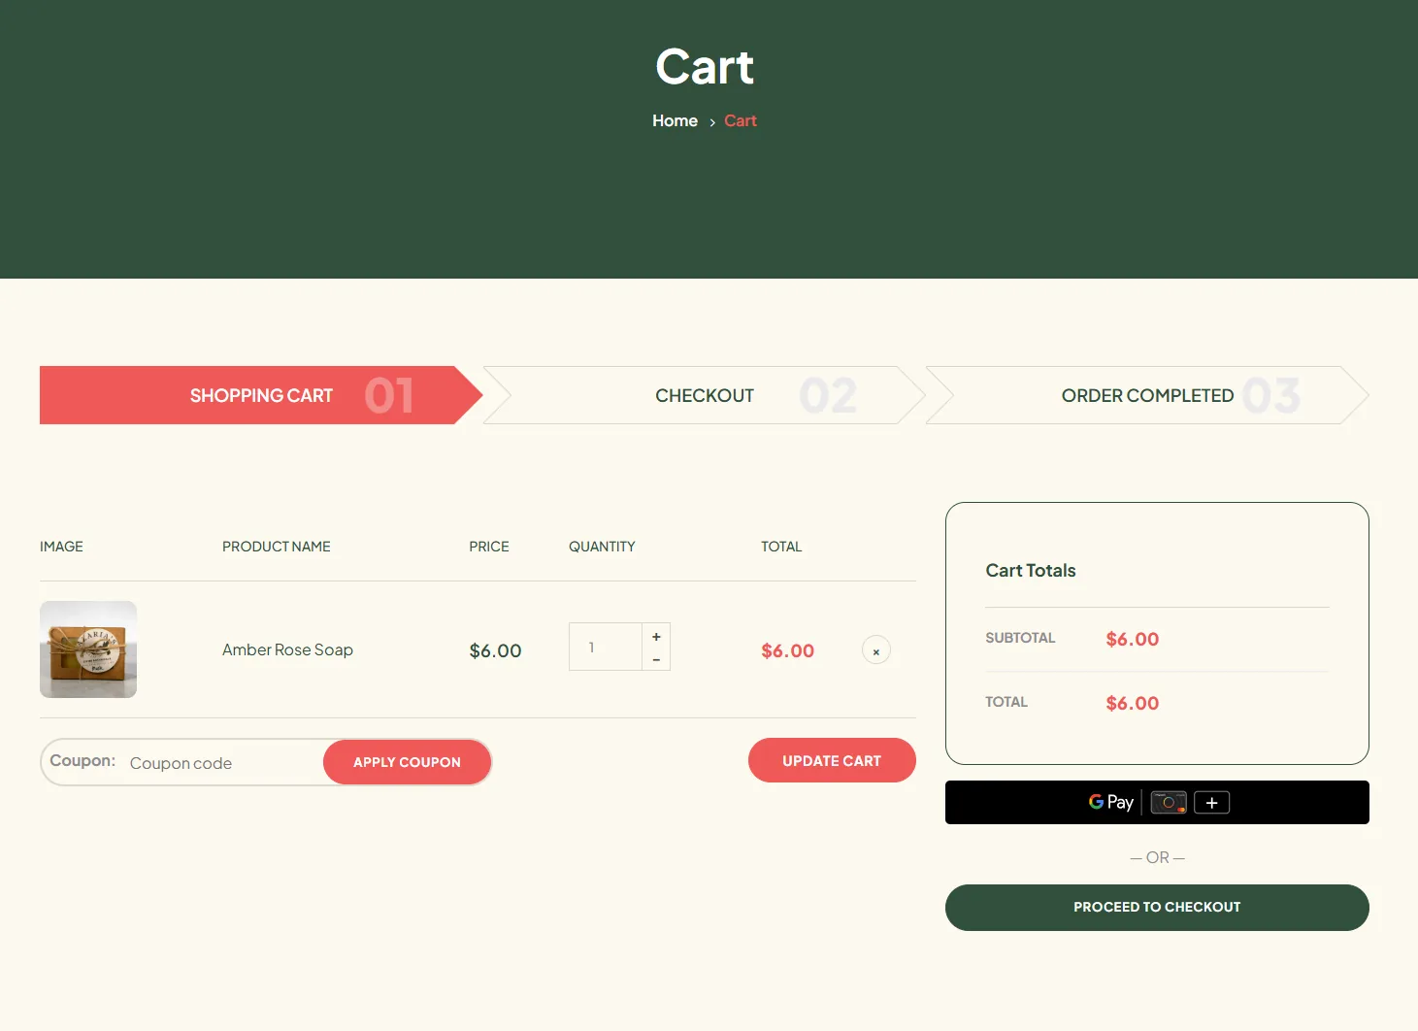
Task: Apply the coupon code
Action: pos(407,762)
